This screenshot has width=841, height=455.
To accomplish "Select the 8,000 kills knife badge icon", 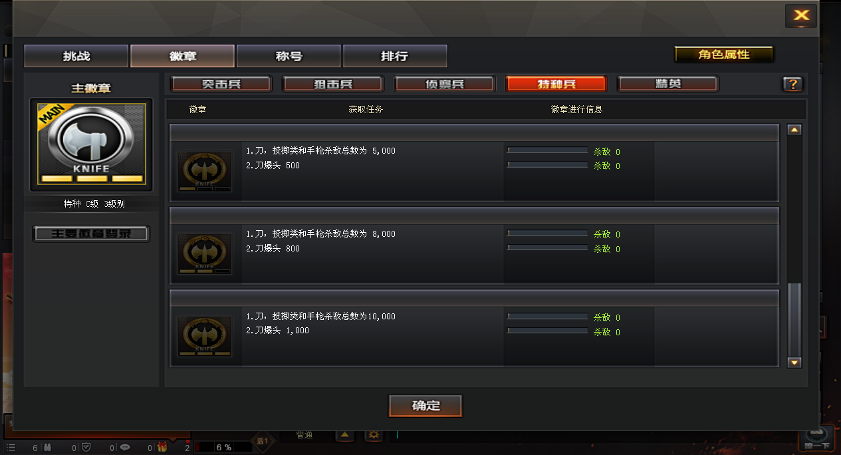I will point(205,253).
